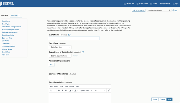Jump to Event Name section
180x103 pixels.
[6, 21]
